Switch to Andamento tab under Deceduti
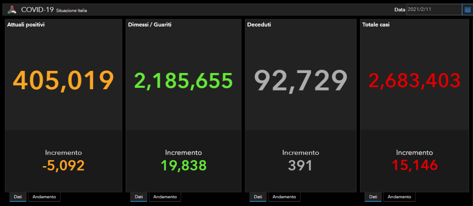Image resolution: width=473 pixels, height=206 pixels. 284,197
